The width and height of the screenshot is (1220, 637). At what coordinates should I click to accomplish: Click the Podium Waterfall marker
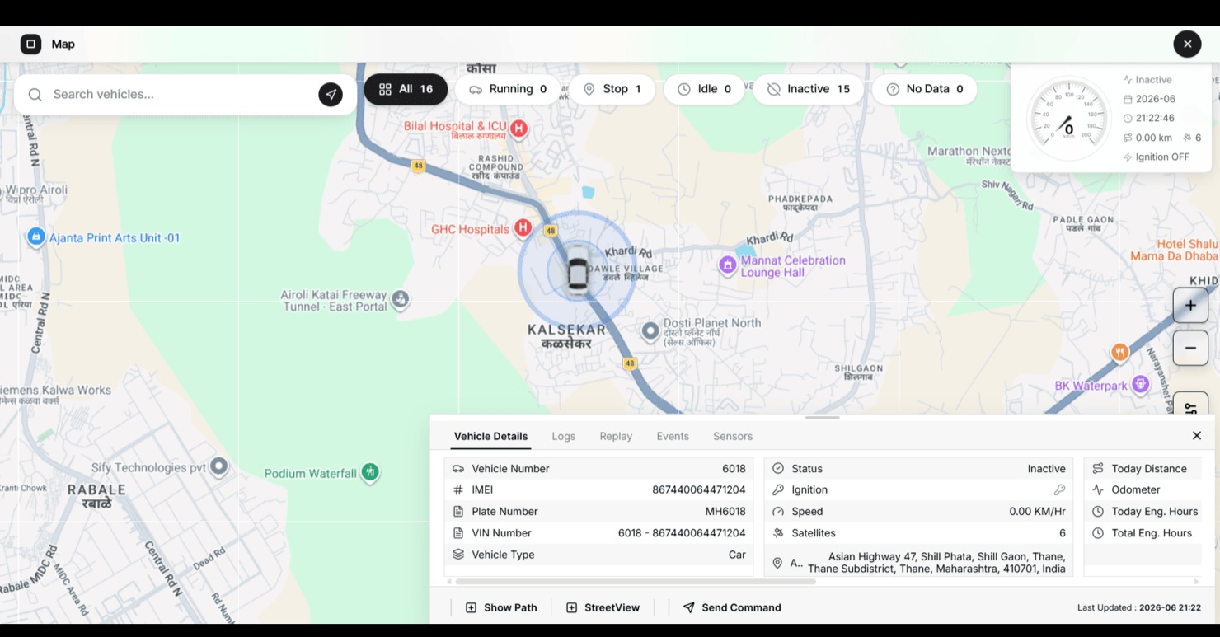pyautogui.click(x=370, y=472)
